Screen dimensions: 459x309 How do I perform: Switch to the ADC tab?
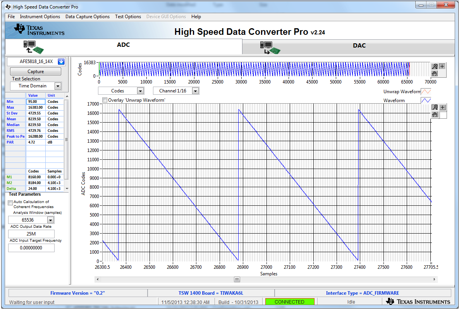[124, 46]
